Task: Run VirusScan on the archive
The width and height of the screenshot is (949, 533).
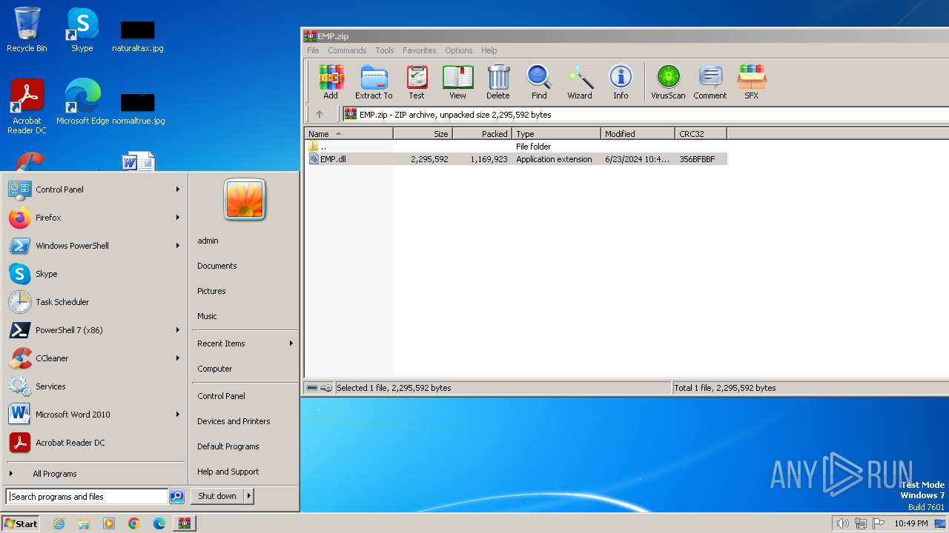Action: [x=668, y=82]
